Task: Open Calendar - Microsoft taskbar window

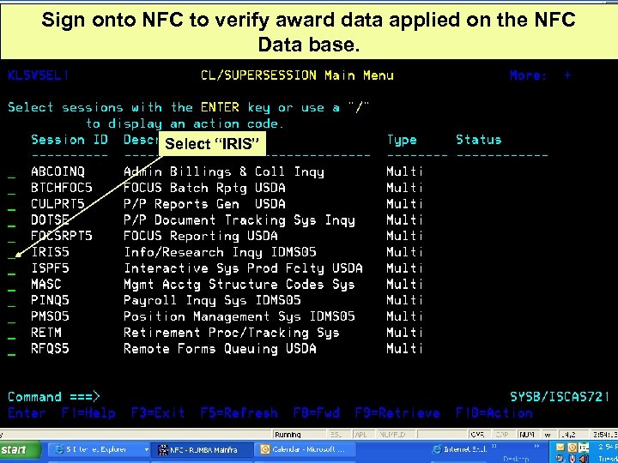Action: [306, 449]
